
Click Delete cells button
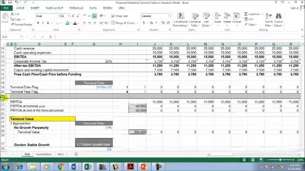(x=227, y=19)
